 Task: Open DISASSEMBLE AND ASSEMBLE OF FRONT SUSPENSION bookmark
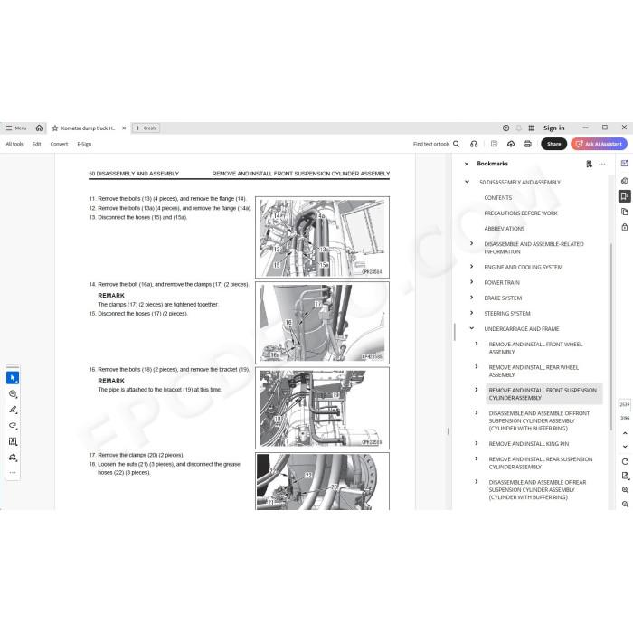click(539, 420)
